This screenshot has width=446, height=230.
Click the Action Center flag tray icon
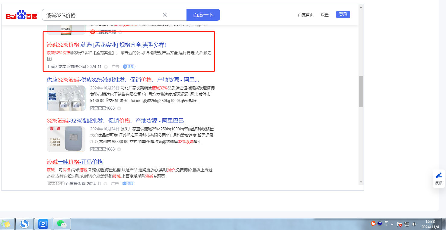399,224
